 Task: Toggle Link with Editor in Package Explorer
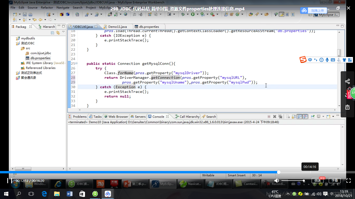[58, 33]
